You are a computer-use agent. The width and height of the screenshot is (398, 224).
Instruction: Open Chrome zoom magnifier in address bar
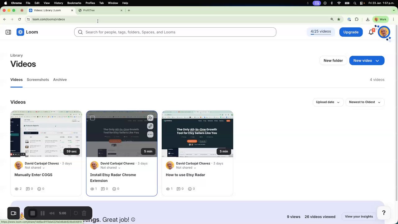click(332, 19)
